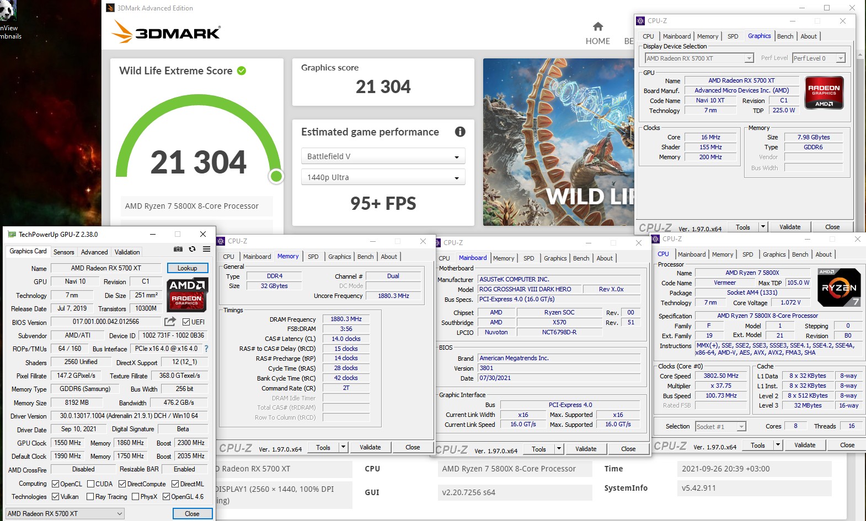Click Close in CPU-Z Graphics window

tap(832, 227)
